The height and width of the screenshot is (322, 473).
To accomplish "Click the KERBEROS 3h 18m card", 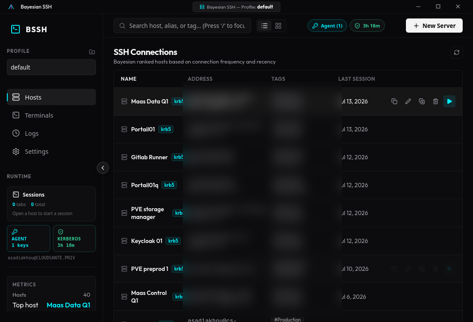I will (74, 238).
